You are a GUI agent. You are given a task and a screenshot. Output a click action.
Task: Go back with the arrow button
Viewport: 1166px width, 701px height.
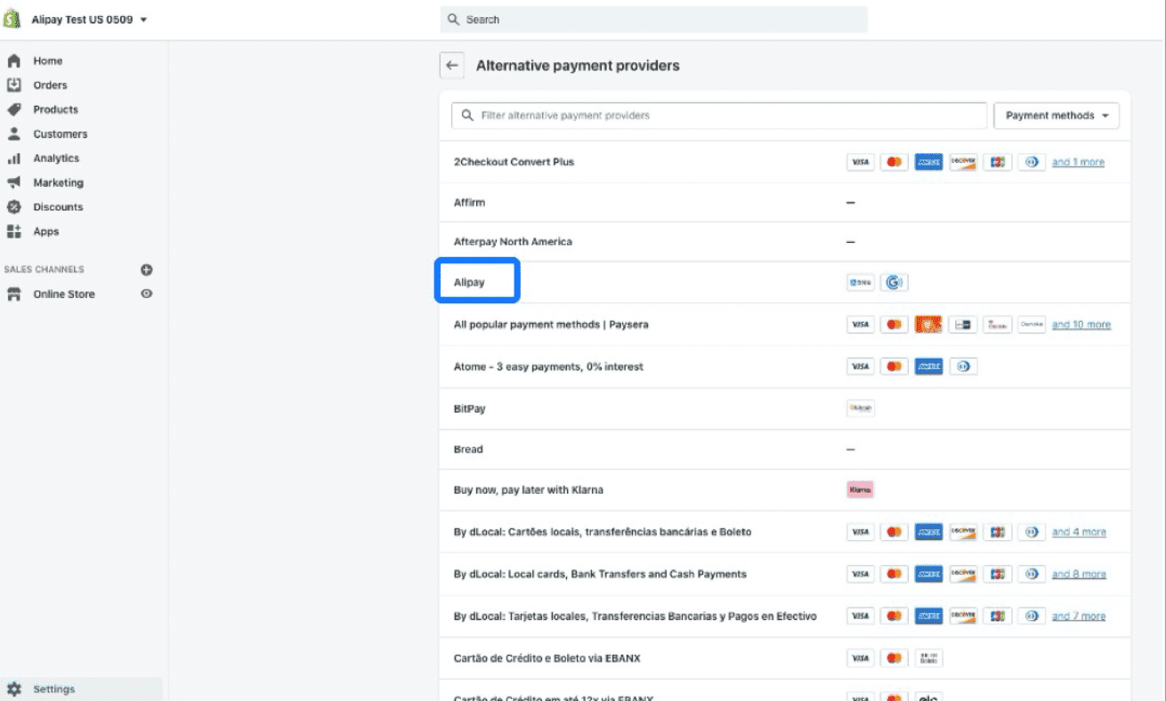click(x=452, y=66)
